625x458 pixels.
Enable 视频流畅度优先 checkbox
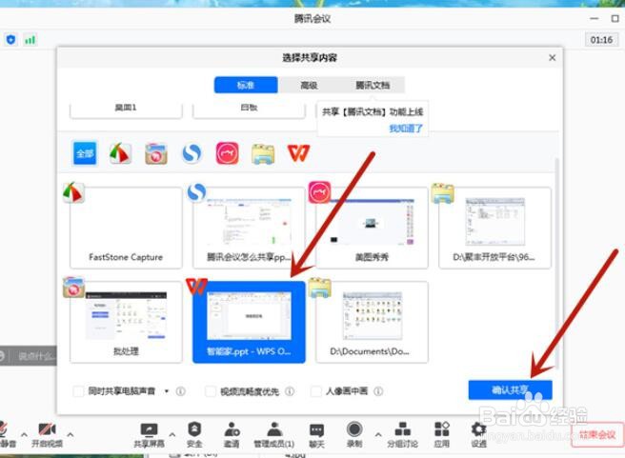(x=211, y=391)
